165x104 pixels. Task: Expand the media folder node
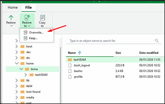(16, 98)
